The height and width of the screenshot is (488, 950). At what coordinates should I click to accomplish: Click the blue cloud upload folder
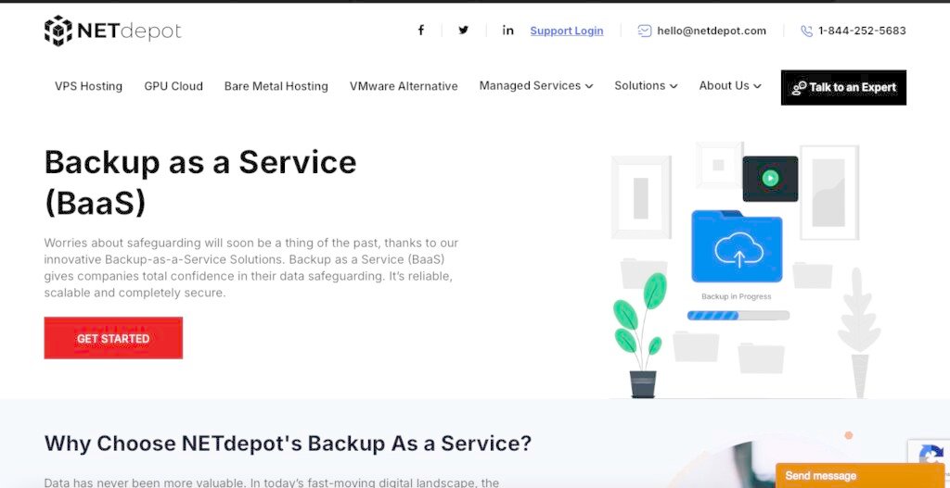pos(737,246)
